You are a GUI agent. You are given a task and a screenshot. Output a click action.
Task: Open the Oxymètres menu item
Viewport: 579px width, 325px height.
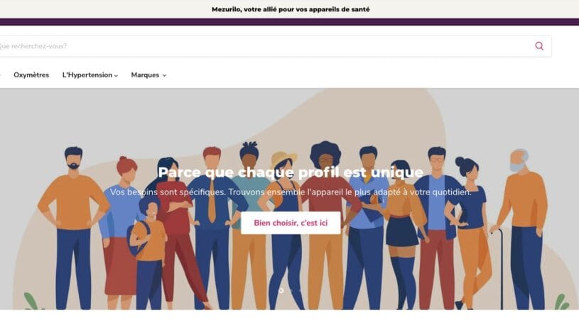[x=31, y=75]
